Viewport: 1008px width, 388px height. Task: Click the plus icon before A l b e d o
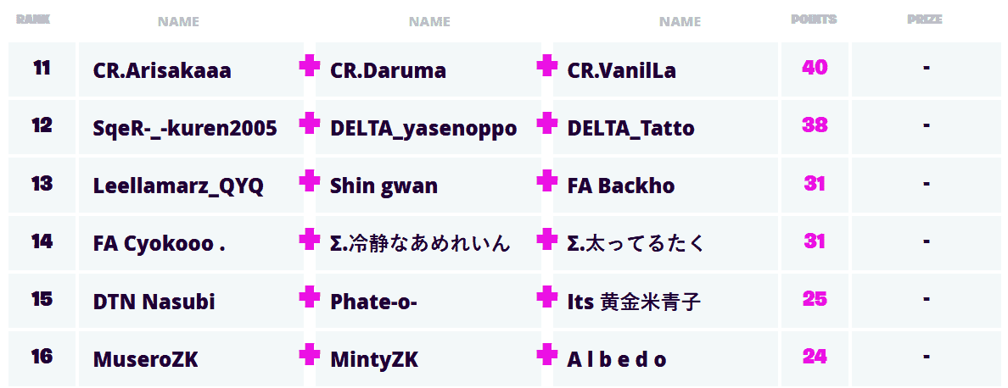[547, 355]
